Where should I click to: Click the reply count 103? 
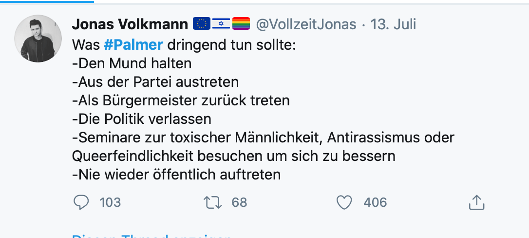(x=110, y=202)
